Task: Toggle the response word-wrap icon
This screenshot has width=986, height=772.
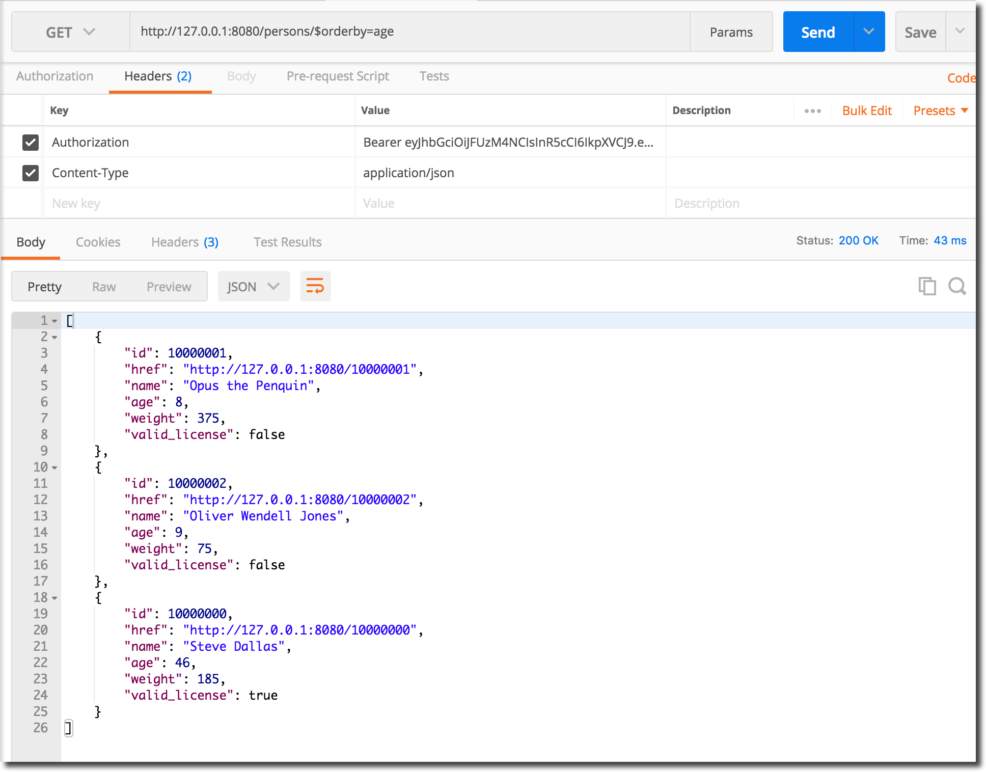Action: coord(315,286)
